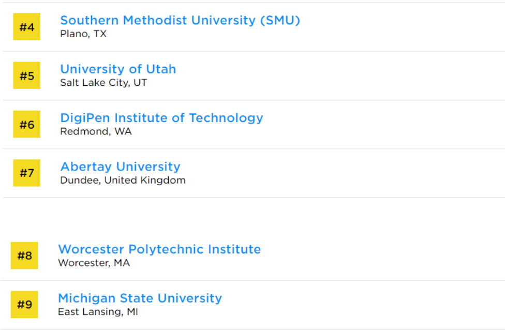The width and height of the screenshot is (505, 330).
Task: Select the Redmond, WA location text
Action: click(96, 131)
